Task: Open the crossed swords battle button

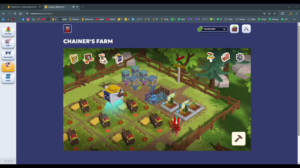Action: [246, 29]
